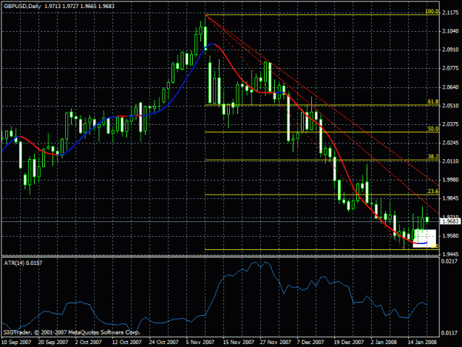Click the 2.0375 price axis label
This screenshot has width=462, height=347.
click(450, 124)
